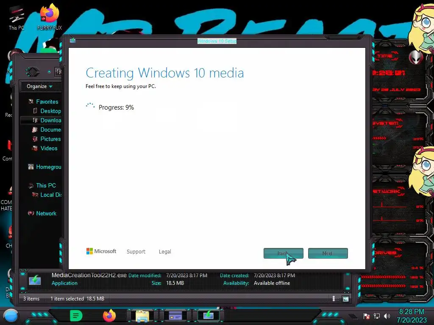The width and height of the screenshot is (434, 325).
Task: Click the Pictures folder icon in Explorer
Action: [35, 139]
